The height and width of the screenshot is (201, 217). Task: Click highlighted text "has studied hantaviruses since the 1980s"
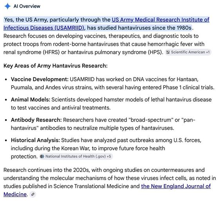(x=139, y=28)
